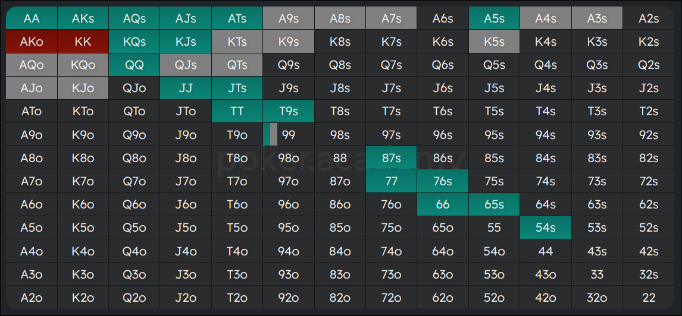Click the 65s suited cell
Viewport: 682px width, 316px height.
click(494, 204)
